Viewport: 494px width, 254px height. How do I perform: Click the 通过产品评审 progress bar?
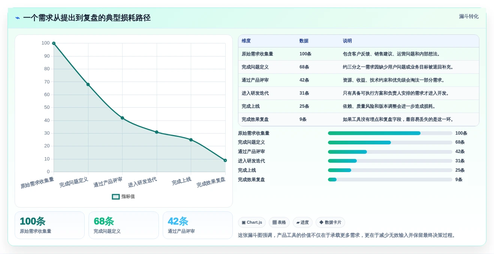(390, 152)
